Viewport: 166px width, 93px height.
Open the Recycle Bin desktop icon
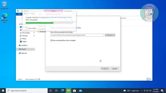pos(4,5)
